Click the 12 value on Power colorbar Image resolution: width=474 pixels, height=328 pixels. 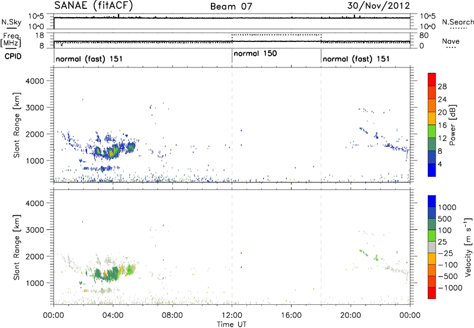[x=442, y=139]
